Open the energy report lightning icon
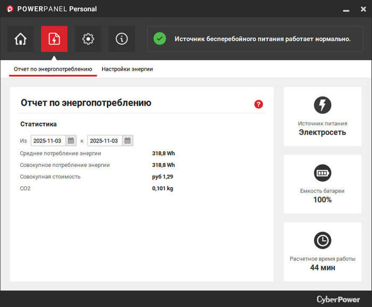The image size is (372, 307). (54, 39)
